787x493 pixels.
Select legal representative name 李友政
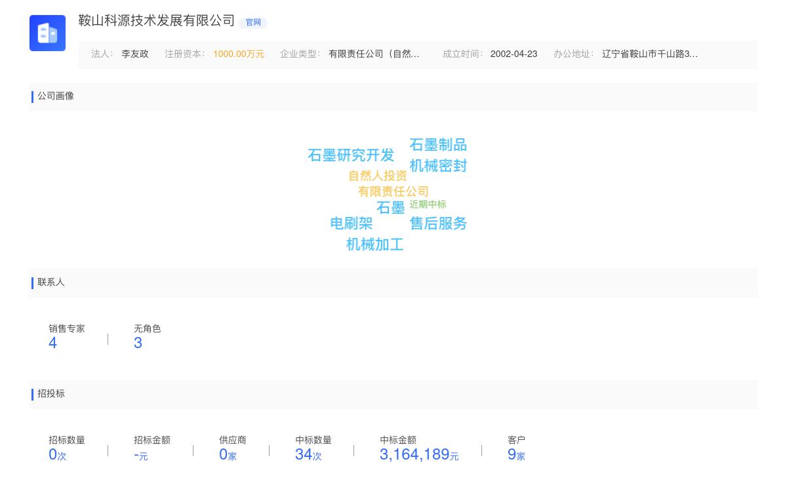click(135, 54)
